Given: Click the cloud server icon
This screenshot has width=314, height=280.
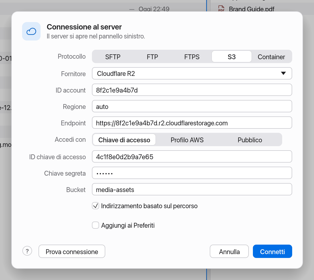Looking at the screenshot, I should click(31, 31).
